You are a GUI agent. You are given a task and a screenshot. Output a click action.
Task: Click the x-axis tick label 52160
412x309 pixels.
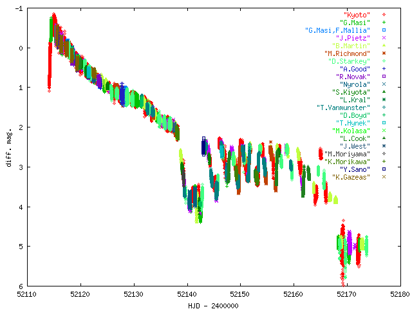[294, 295]
